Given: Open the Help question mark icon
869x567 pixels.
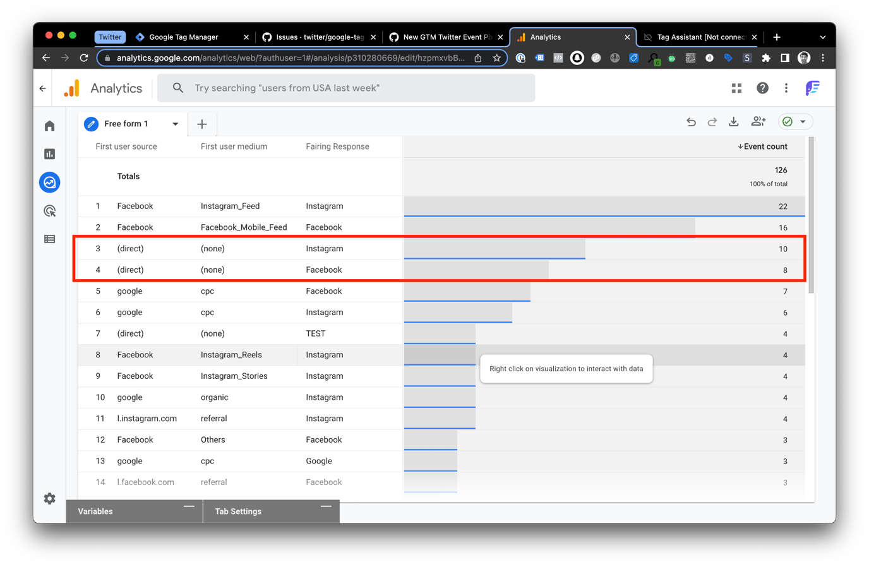Looking at the screenshot, I should [762, 88].
